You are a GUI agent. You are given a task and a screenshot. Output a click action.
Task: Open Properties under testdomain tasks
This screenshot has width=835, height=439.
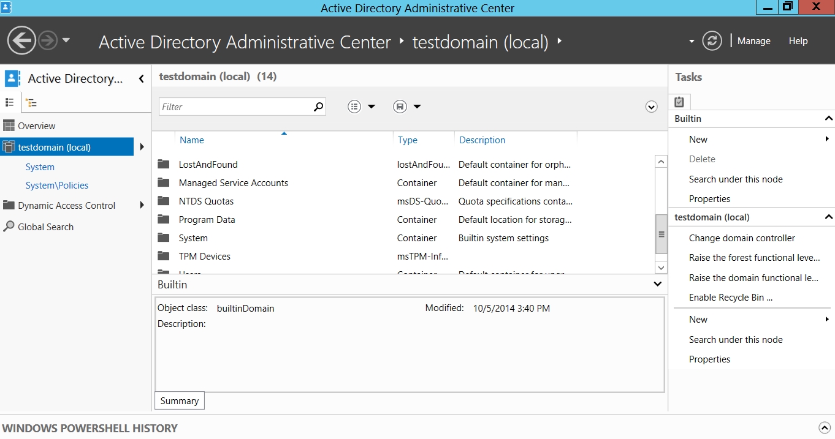[x=709, y=359]
